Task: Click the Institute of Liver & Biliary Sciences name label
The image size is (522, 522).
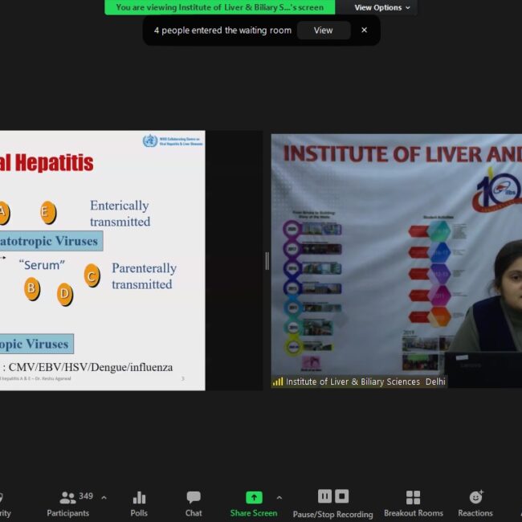Action: (x=365, y=382)
